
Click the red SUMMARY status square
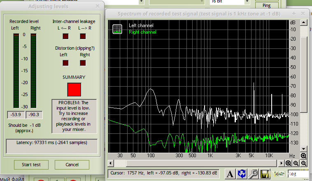(74, 90)
